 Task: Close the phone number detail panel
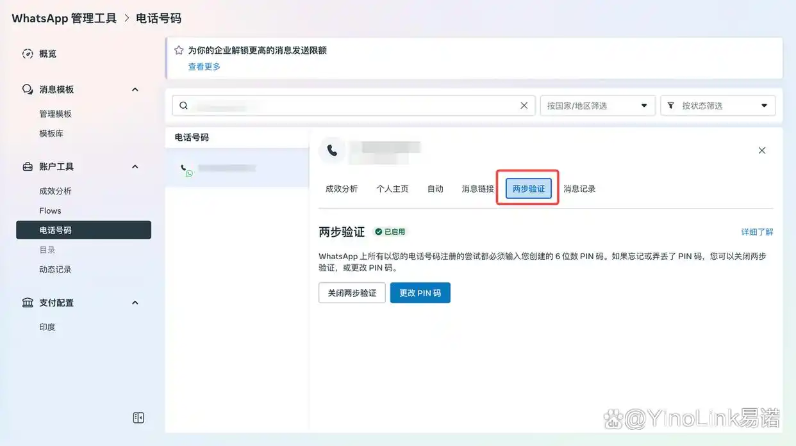762,150
